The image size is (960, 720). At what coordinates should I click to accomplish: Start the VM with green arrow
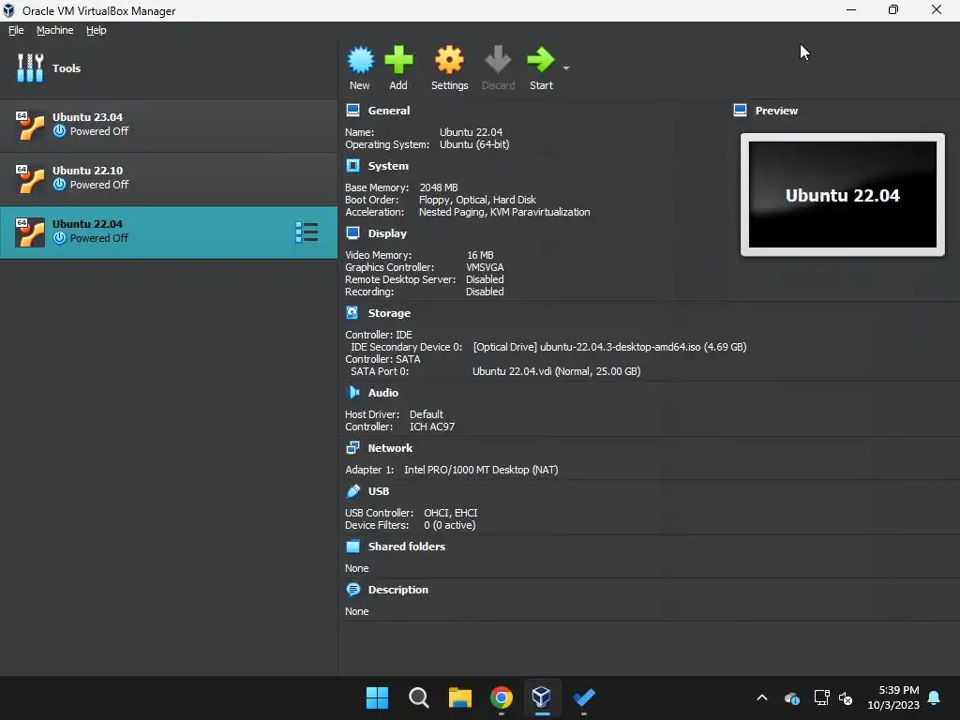pyautogui.click(x=541, y=60)
